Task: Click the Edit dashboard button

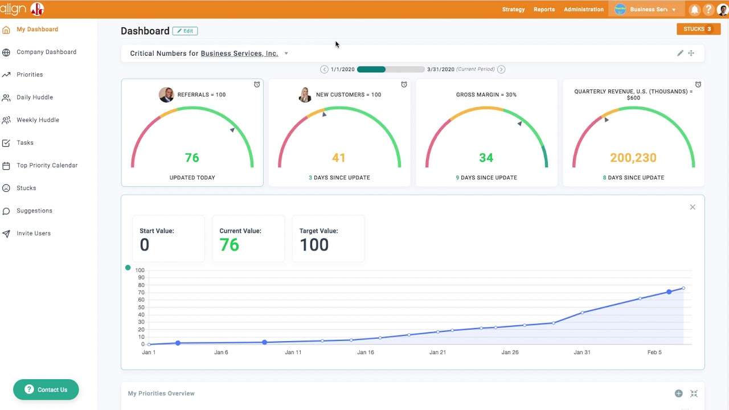Action: pos(185,31)
